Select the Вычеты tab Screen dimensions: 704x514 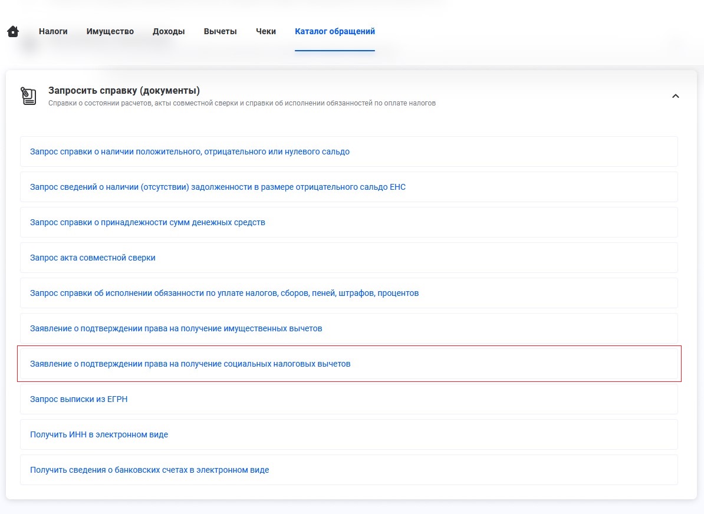pyautogui.click(x=220, y=32)
